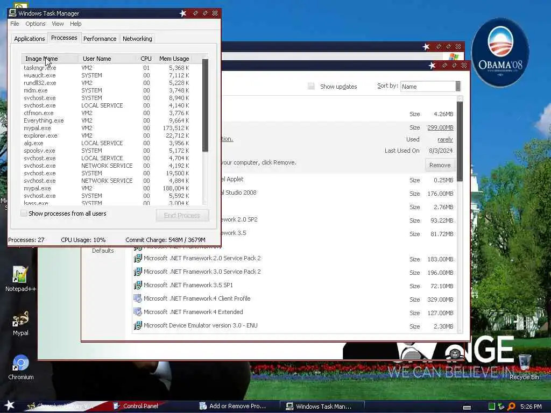Click icon of Microsoft Device Emulator 3.0

138,325
